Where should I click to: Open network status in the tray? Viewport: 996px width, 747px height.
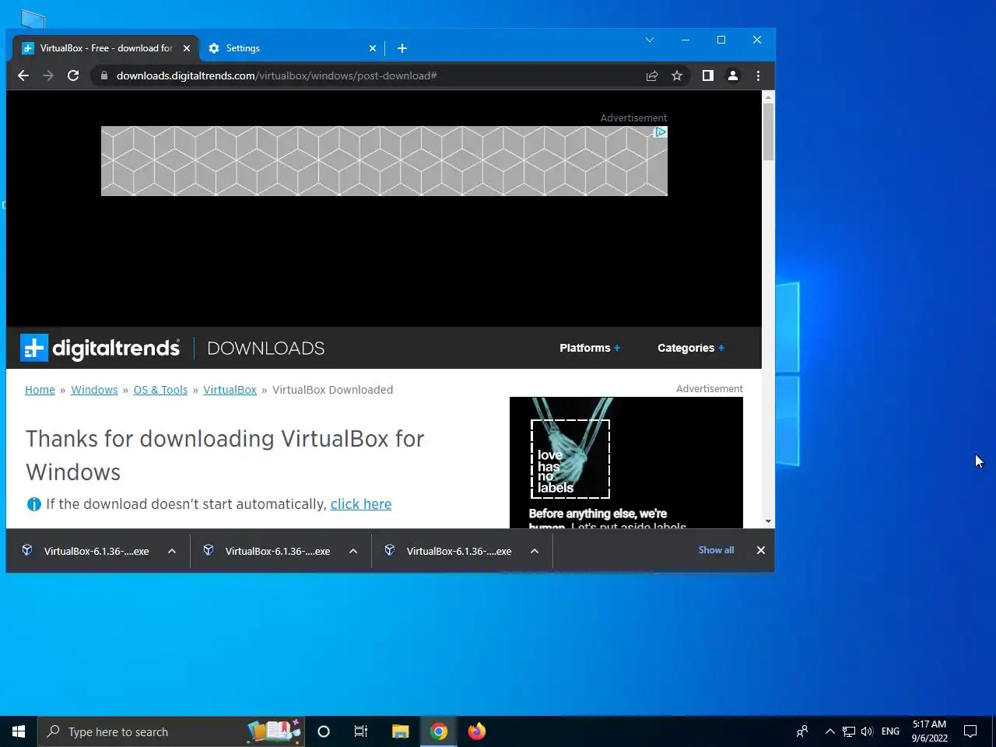tap(849, 731)
